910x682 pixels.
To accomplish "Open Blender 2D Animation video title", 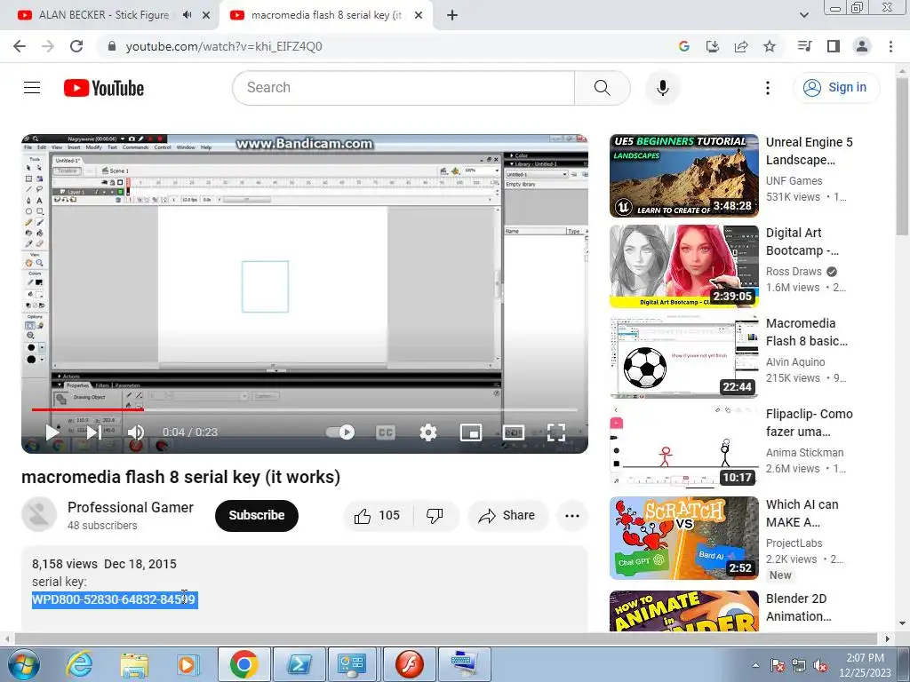I will (799, 607).
